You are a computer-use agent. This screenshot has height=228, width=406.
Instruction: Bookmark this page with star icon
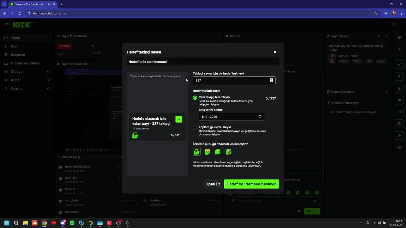pos(376,13)
